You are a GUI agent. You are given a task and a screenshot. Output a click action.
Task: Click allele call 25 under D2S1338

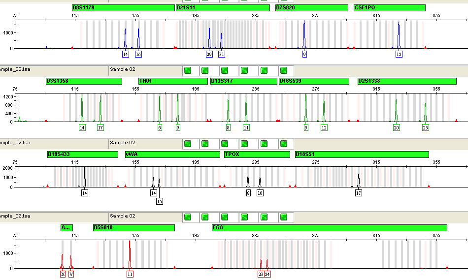[426, 127]
